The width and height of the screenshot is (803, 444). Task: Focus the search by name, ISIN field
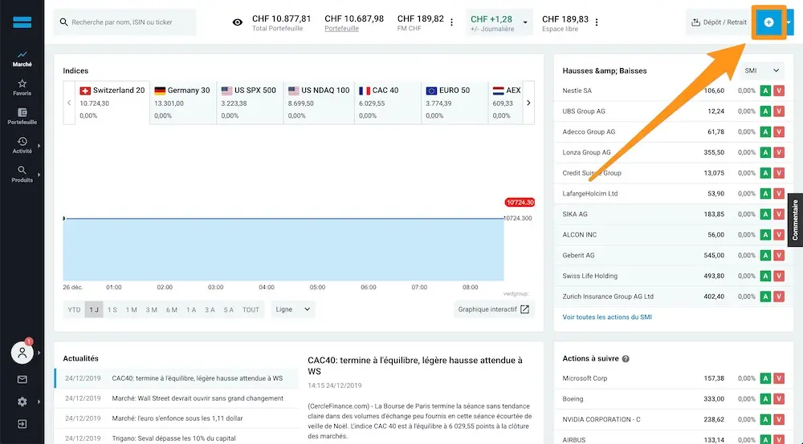tap(125, 22)
